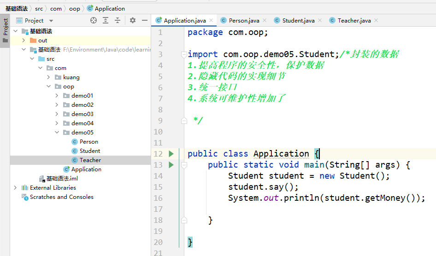Screen dimensions: 436x256
Task: Select Teacher class in project tree
Action: (x=90, y=160)
